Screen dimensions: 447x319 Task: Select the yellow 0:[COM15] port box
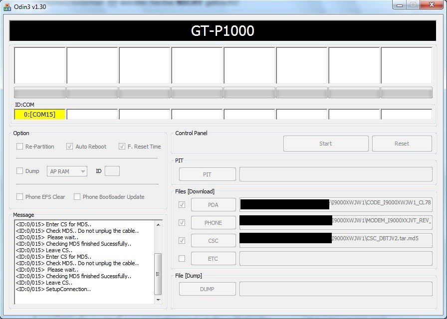[39, 114]
